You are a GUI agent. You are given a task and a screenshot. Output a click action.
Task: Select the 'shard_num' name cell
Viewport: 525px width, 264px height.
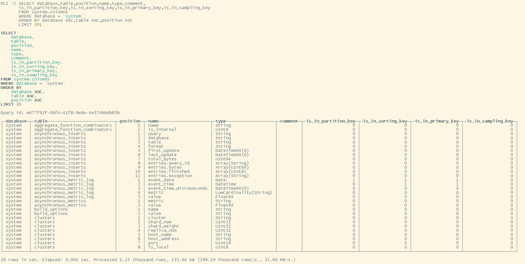click(160, 222)
